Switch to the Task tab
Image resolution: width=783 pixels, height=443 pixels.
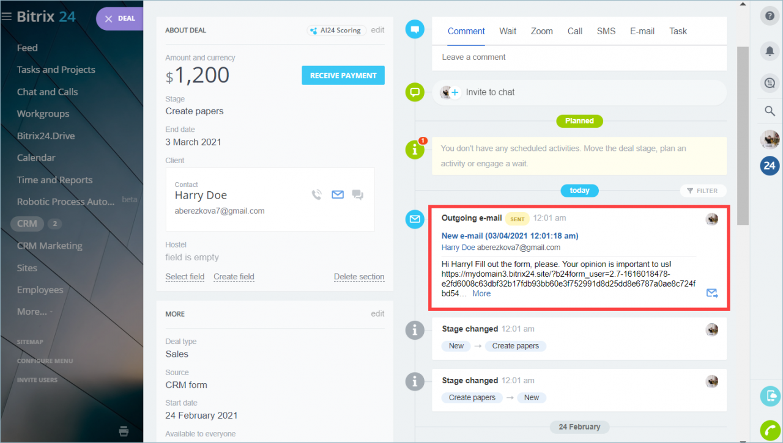(x=678, y=31)
